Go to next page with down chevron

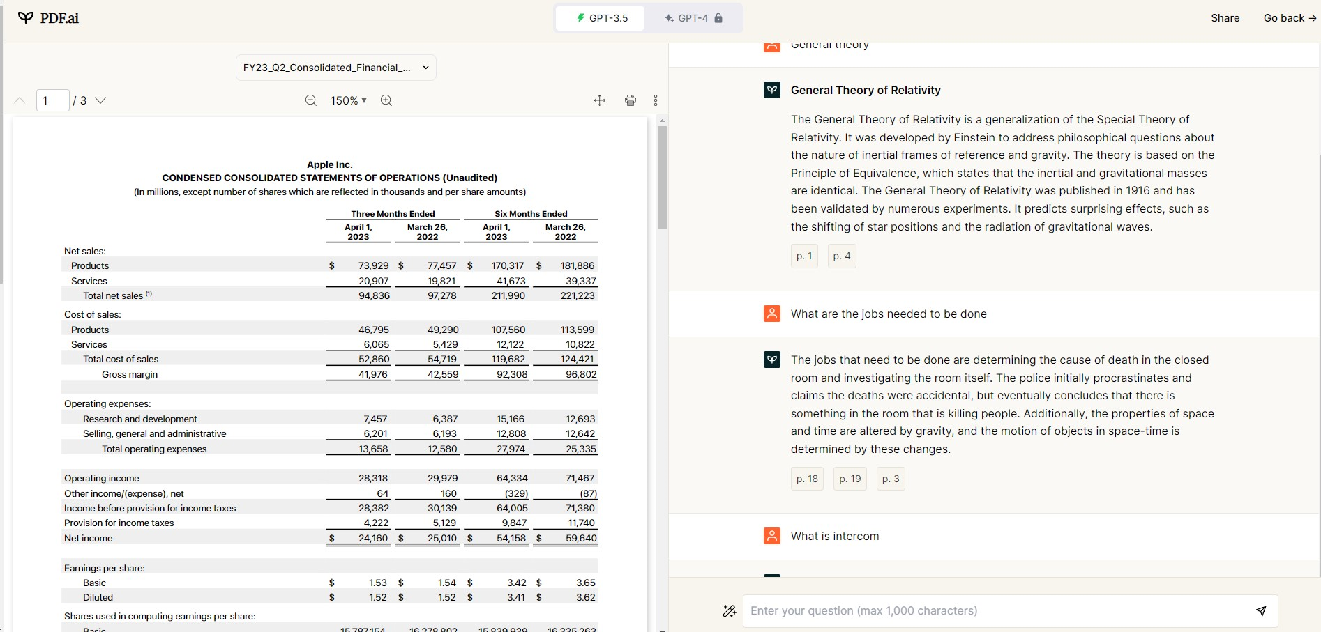pyautogui.click(x=100, y=100)
